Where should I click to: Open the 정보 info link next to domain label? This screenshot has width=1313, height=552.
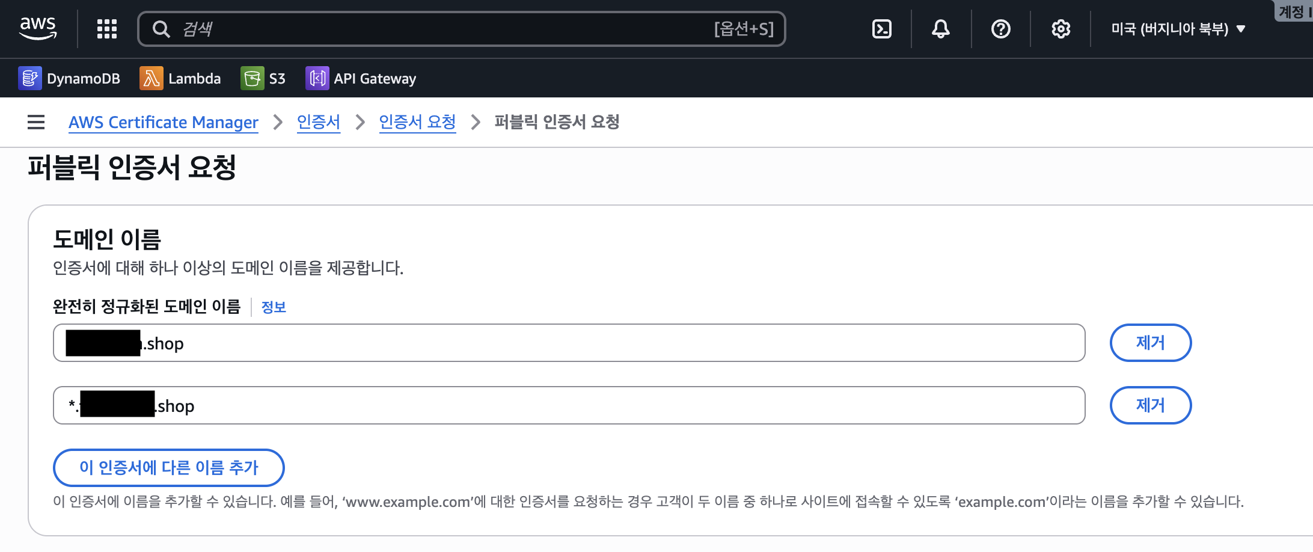coord(274,307)
